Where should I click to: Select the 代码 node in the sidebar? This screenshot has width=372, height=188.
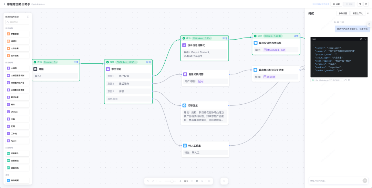click(17, 126)
